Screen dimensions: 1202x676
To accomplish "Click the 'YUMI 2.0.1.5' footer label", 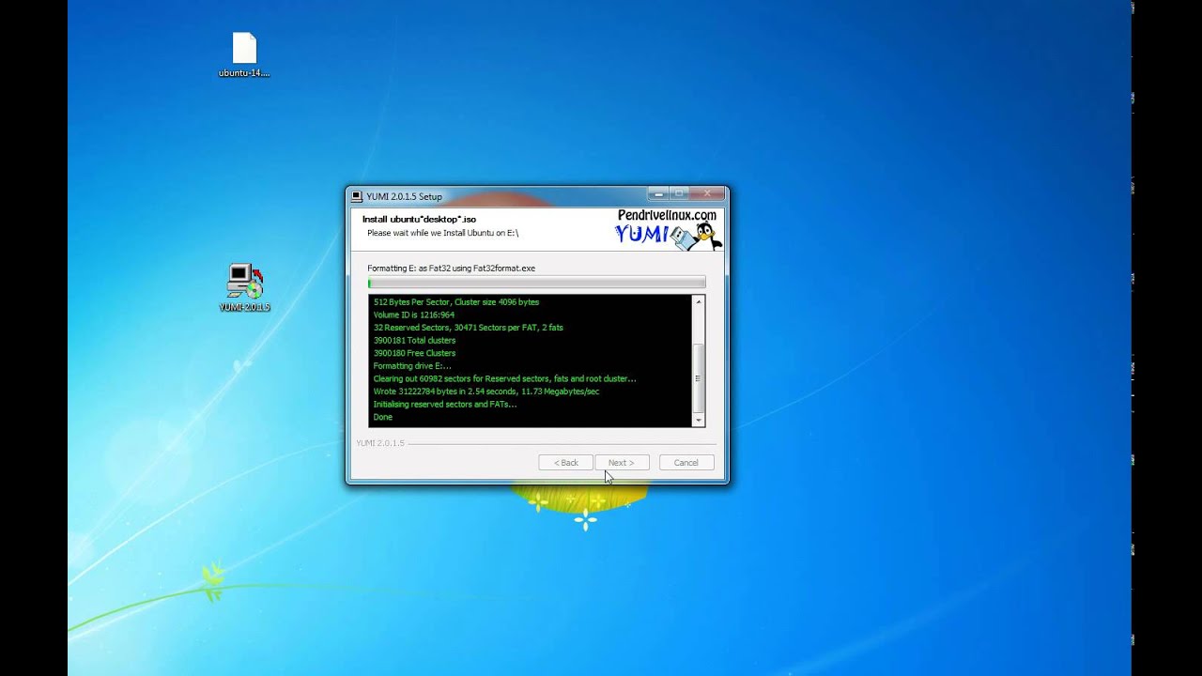I will pyautogui.click(x=379, y=443).
